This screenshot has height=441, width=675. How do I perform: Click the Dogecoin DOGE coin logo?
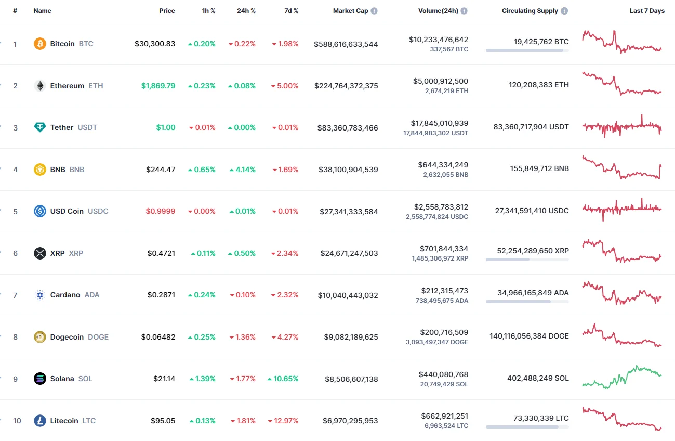coord(39,336)
